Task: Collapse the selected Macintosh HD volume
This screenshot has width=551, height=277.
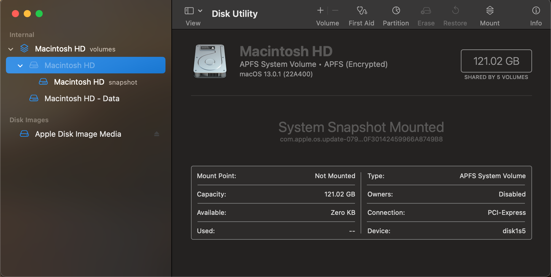Action: [20, 66]
